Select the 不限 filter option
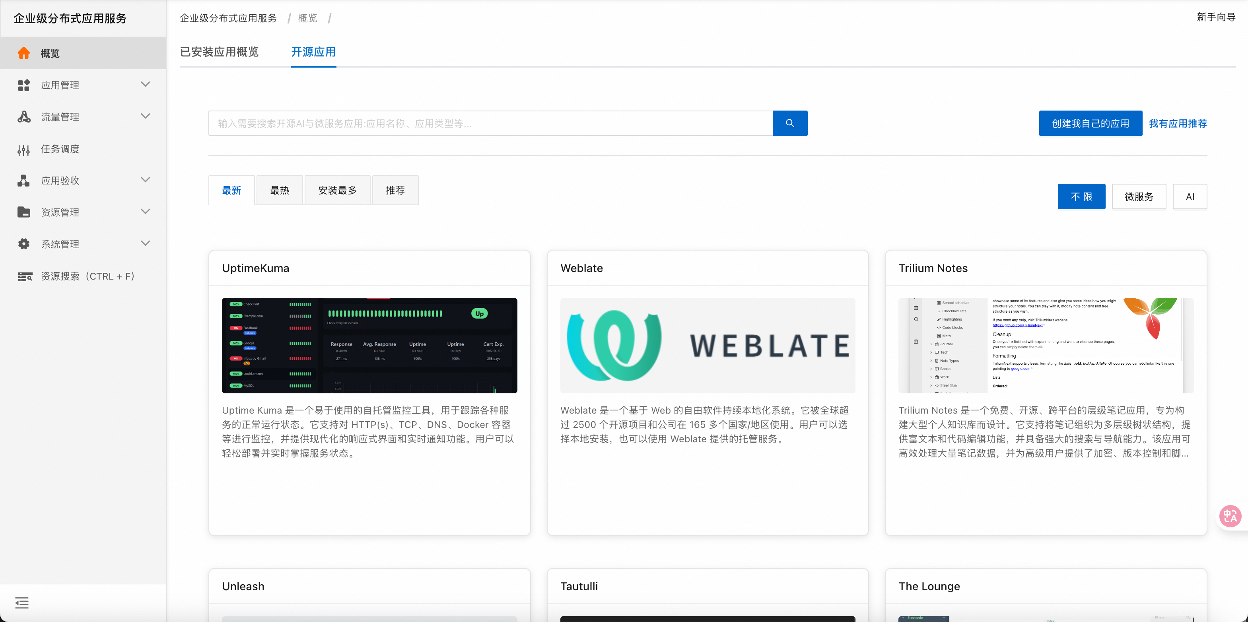Image resolution: width=1248 pixels, height=622 pixels. pyautogui.click(x=1081, y=197)
